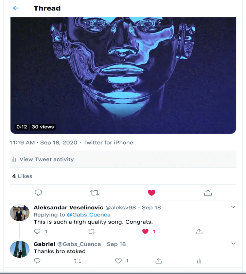The width and height of the screenshot is (246, 274).
Task: Expand options menu on Gabriel's reply
Action: [233, 243]
